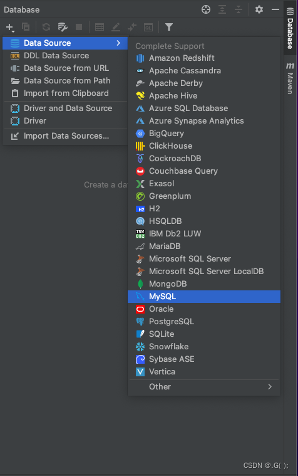Select Greenplum data source
This screenshot has width=298, height=476.
coord(204,196)
